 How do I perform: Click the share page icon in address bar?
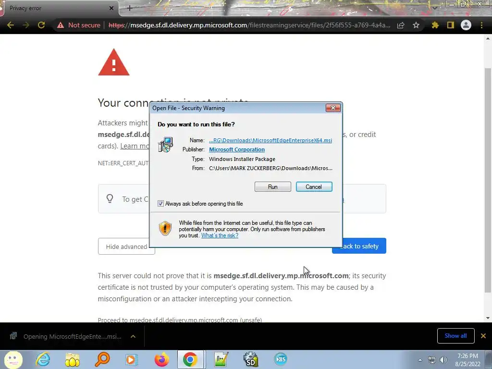[401, 25]
